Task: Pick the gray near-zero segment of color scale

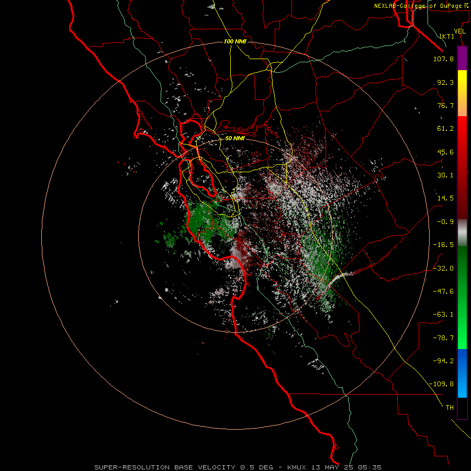Action: [462, 233]
